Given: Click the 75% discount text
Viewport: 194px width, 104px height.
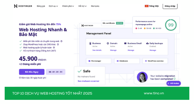Looking at the screenshot, I should point(58,24).
